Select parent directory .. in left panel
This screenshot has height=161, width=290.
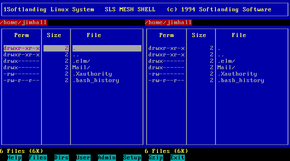[76, 55]
